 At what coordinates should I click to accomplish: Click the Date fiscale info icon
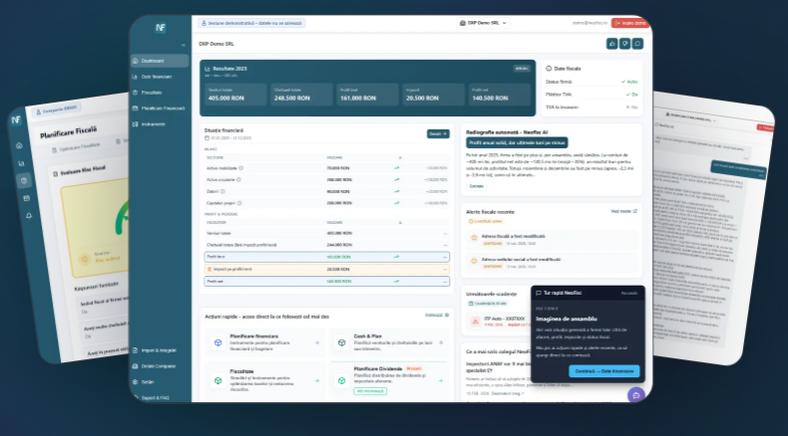(x=549, y=69)
